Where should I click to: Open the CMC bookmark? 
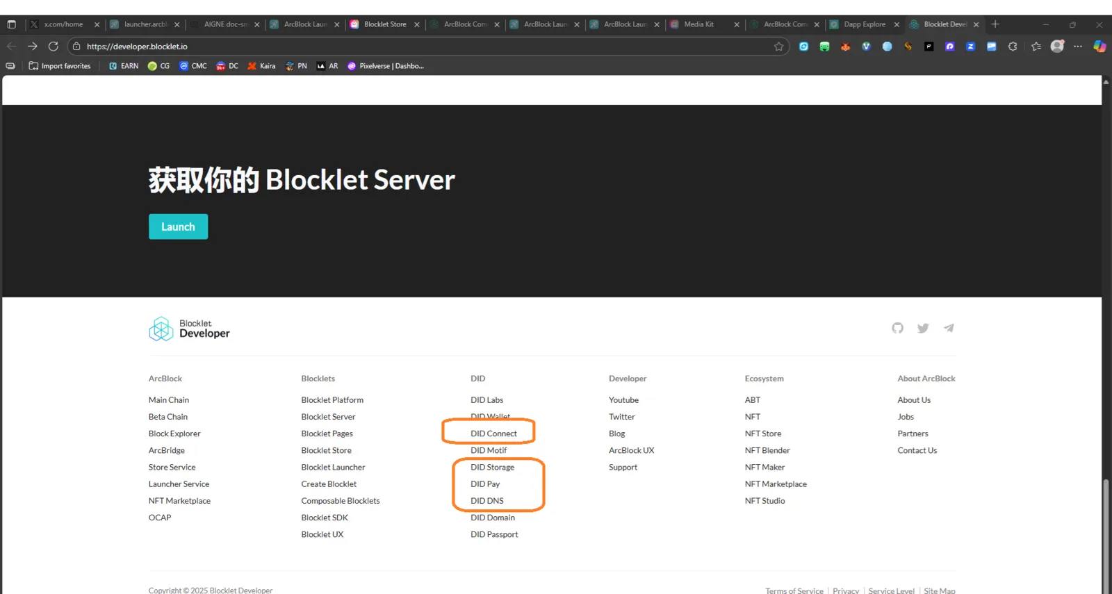[x=193, y=66]
